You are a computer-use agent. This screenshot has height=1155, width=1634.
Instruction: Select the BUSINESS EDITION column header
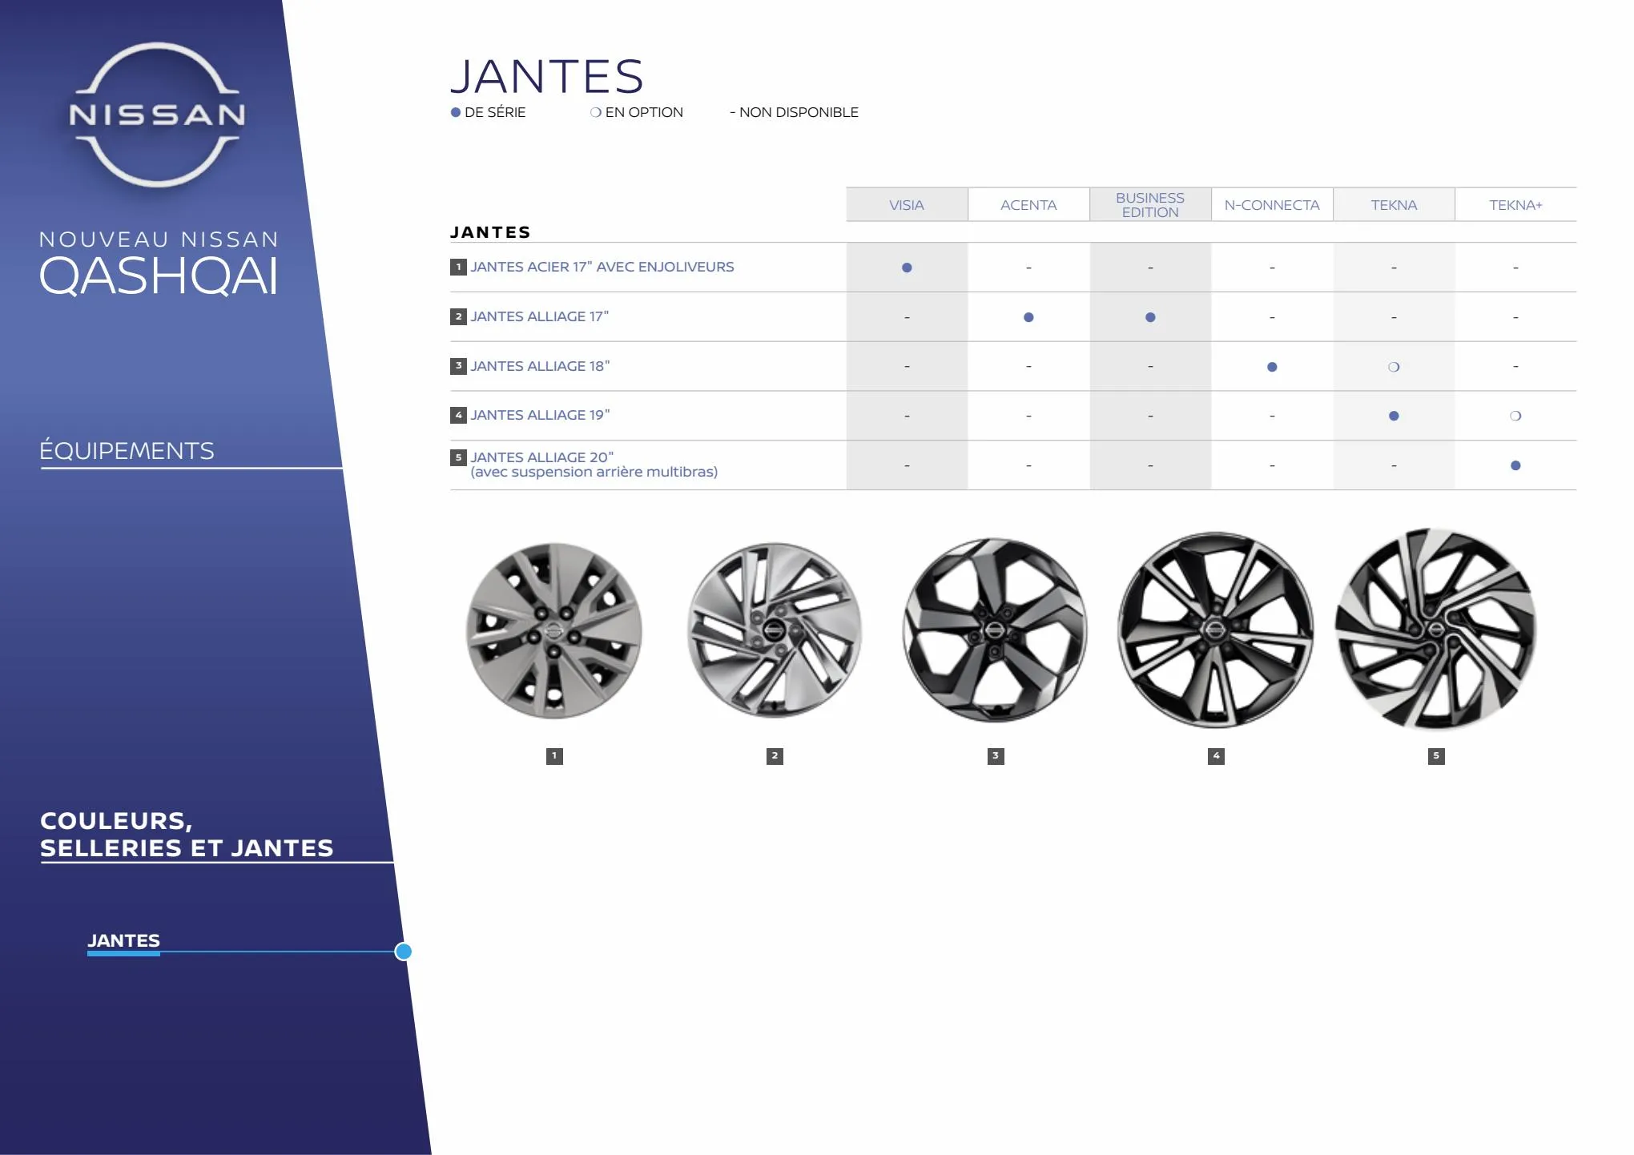click(1150, 205)
